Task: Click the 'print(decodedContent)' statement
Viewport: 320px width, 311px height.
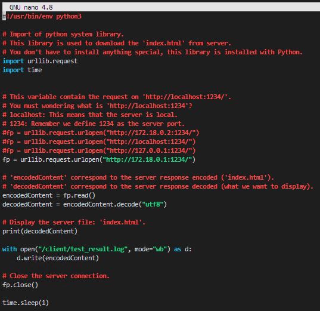Action: [x=40, y=231]
